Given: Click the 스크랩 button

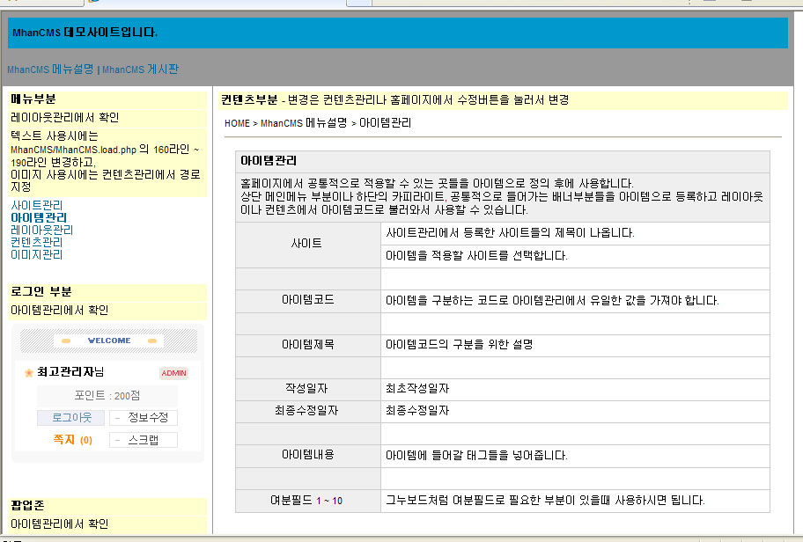Looking at the screenshot, I should point(144,440).
